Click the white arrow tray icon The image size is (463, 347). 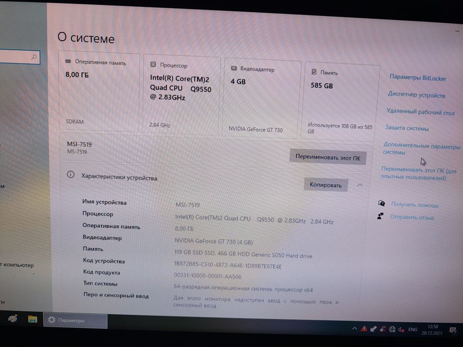373,329
